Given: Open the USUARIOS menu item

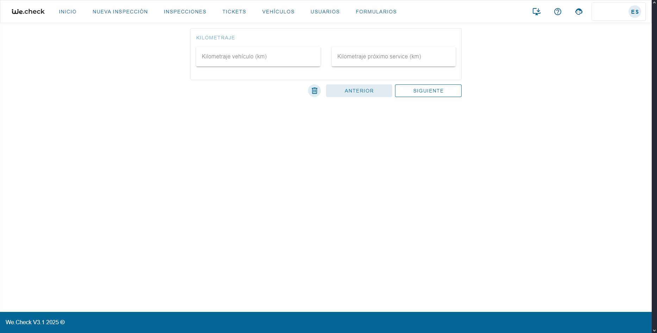Looking at the screenshot, I should tap(325, 12).
